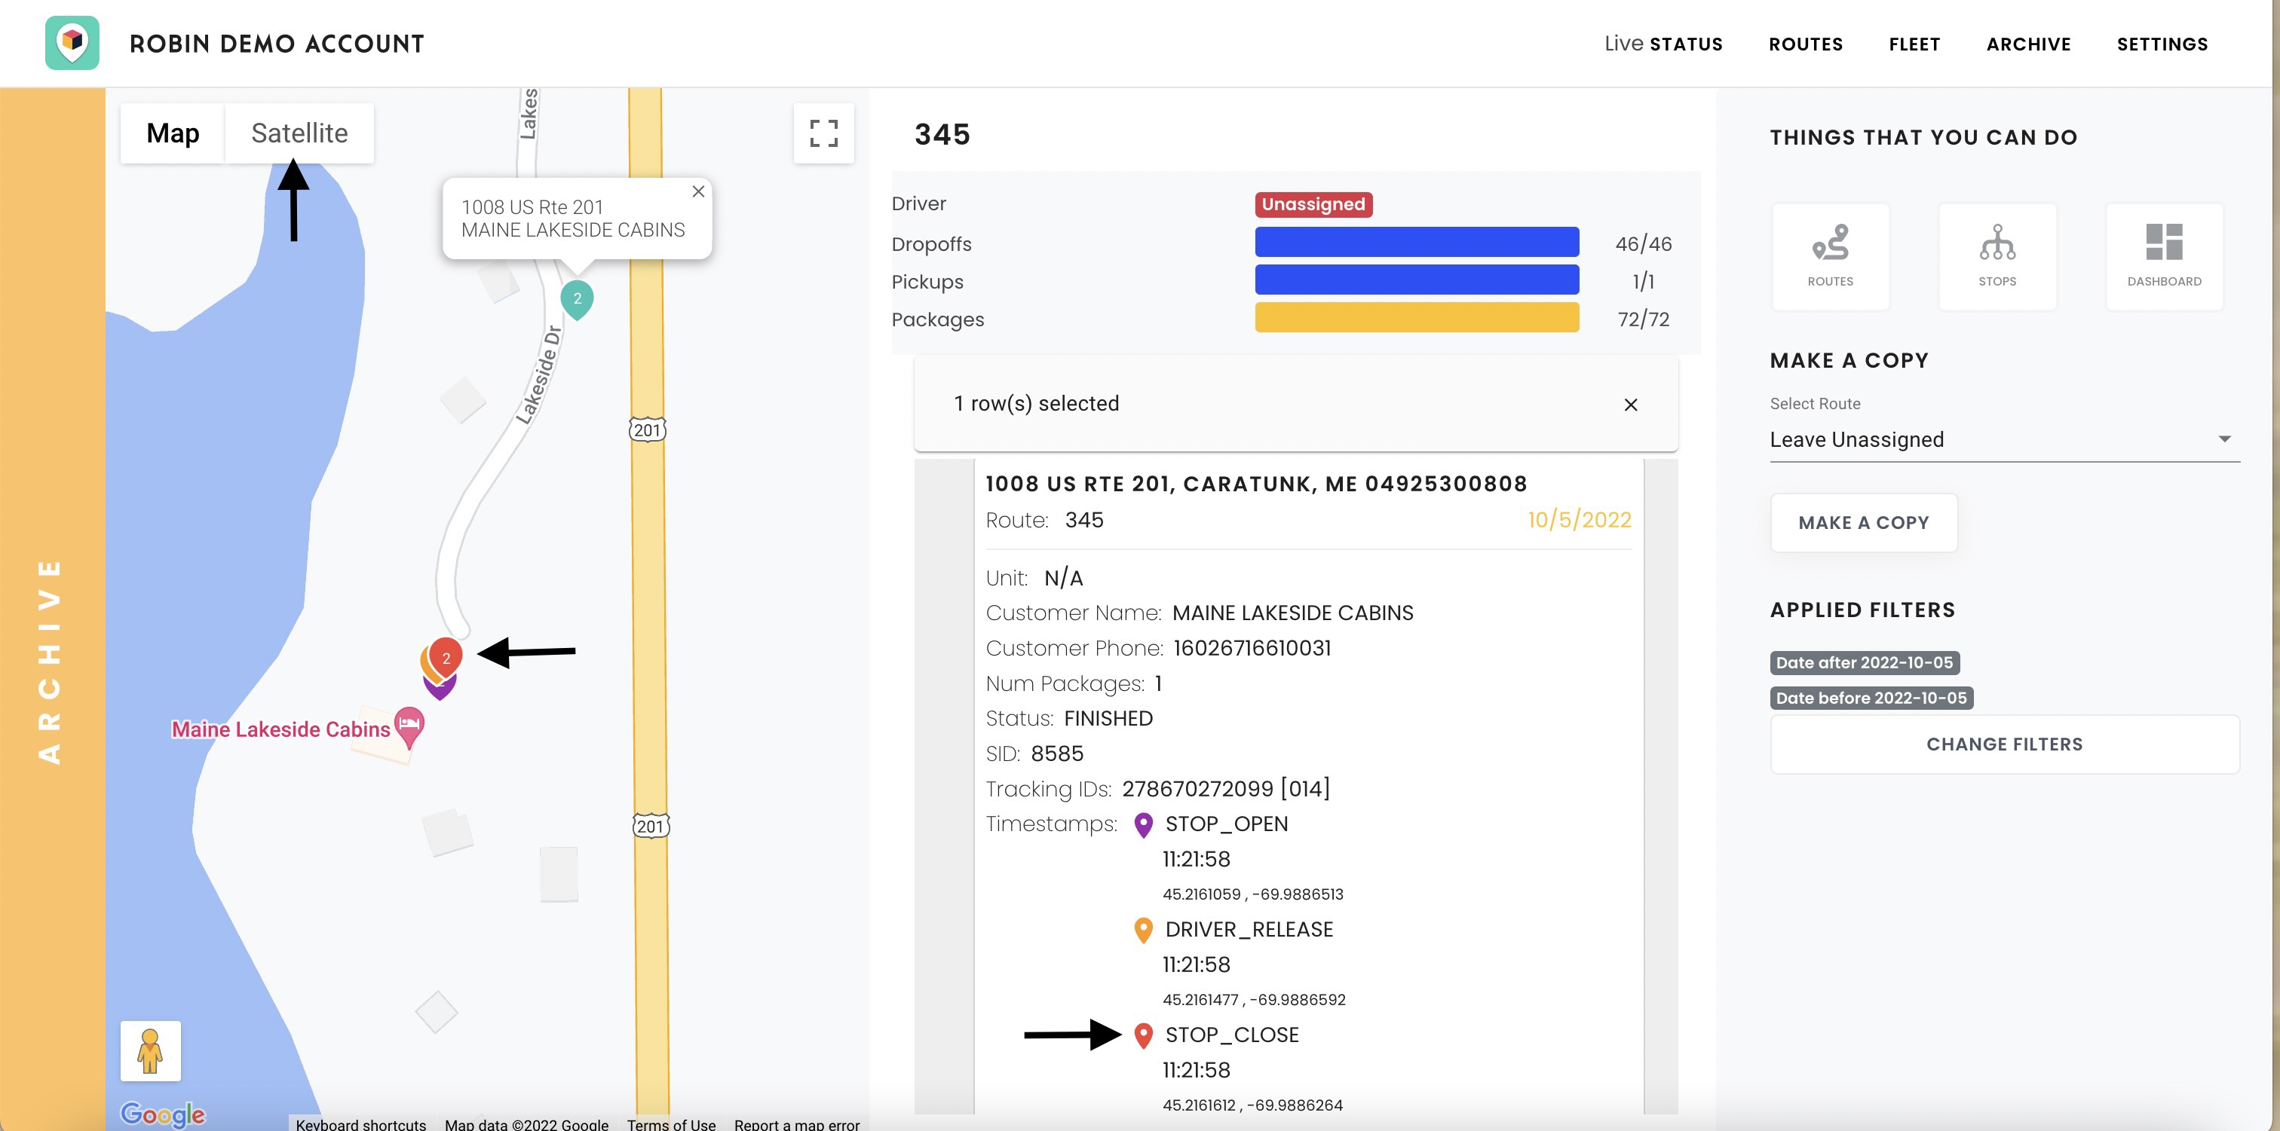Expand the Select Route dropdown
2280x1131 pixels.
2004,439
